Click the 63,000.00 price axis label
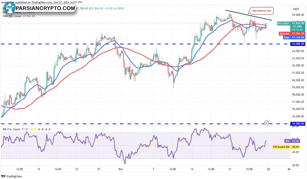307x179 pixels. coord(298,58)
